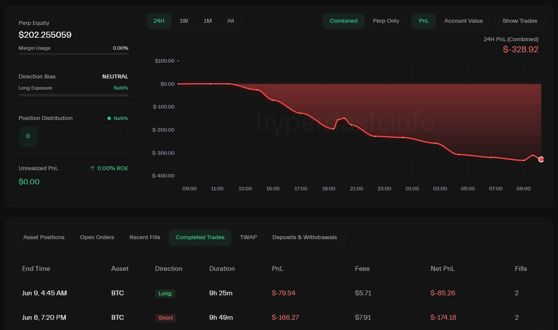
Task: Click the BTC asset in Short row
Action: (117, 318)
